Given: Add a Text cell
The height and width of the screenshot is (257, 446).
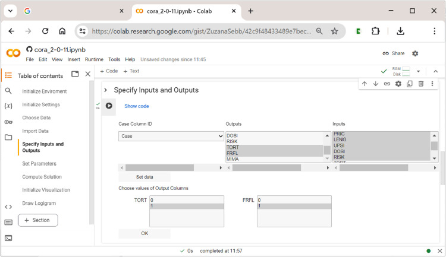Looking at the screenshot, I should 131,71.
